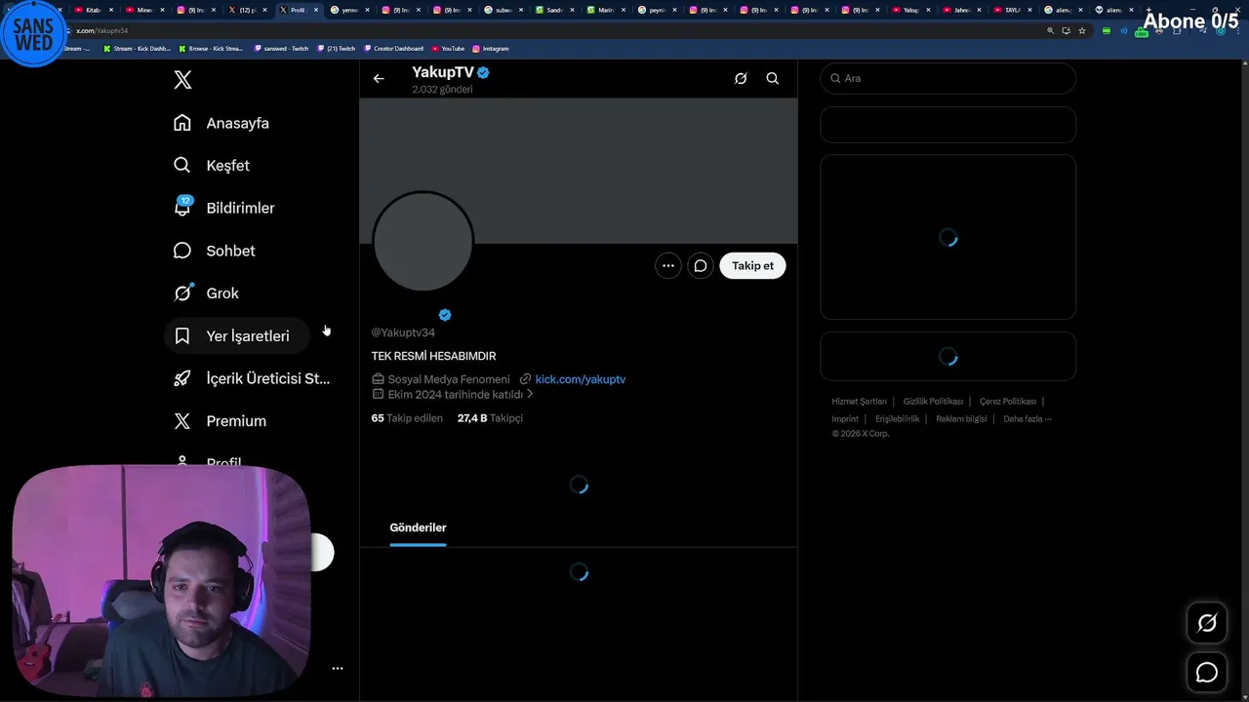The height and width of the screenshot is (702, 1249).
Task: Open Instagram bookmark in bookmarks bar
Action: (x=491, y=48)
